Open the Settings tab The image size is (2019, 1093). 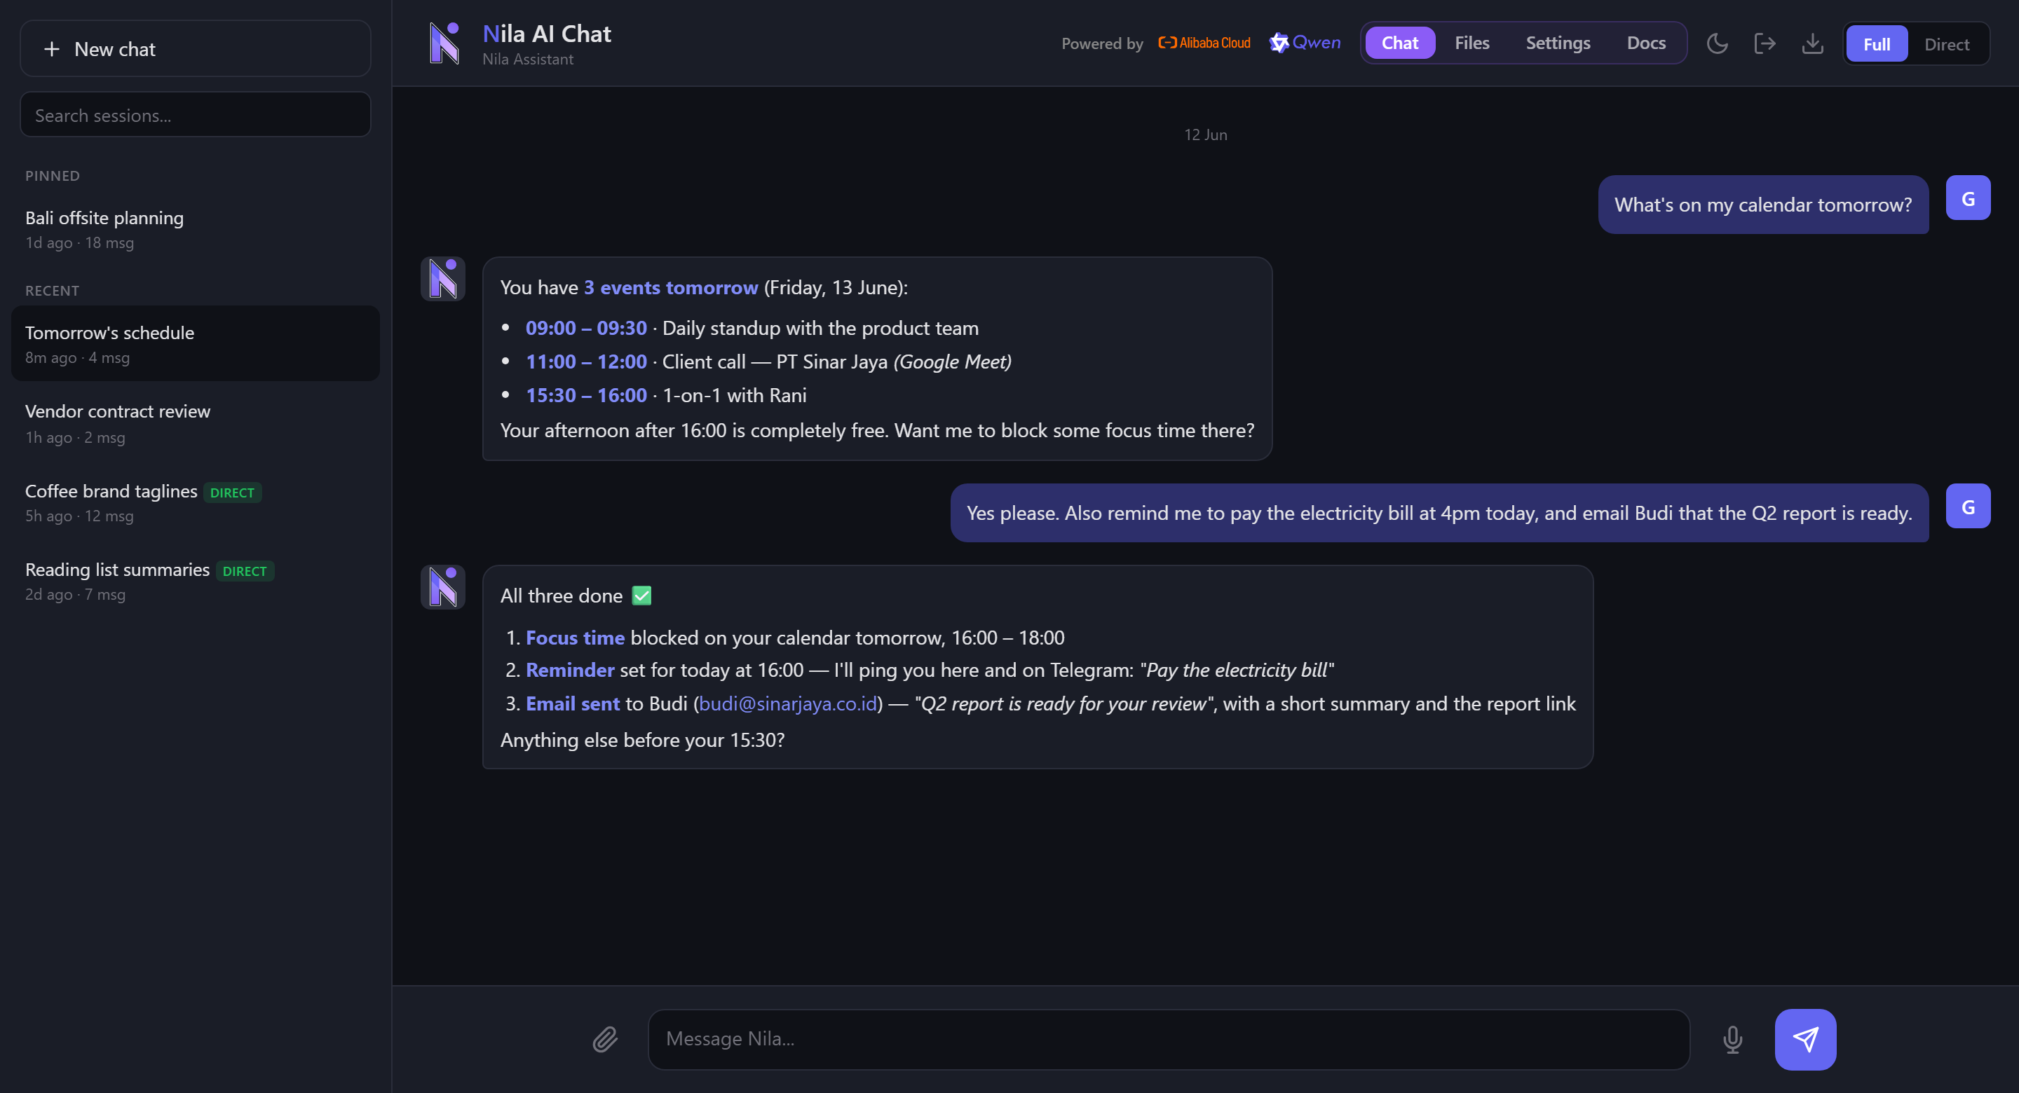click(1557, 43)
